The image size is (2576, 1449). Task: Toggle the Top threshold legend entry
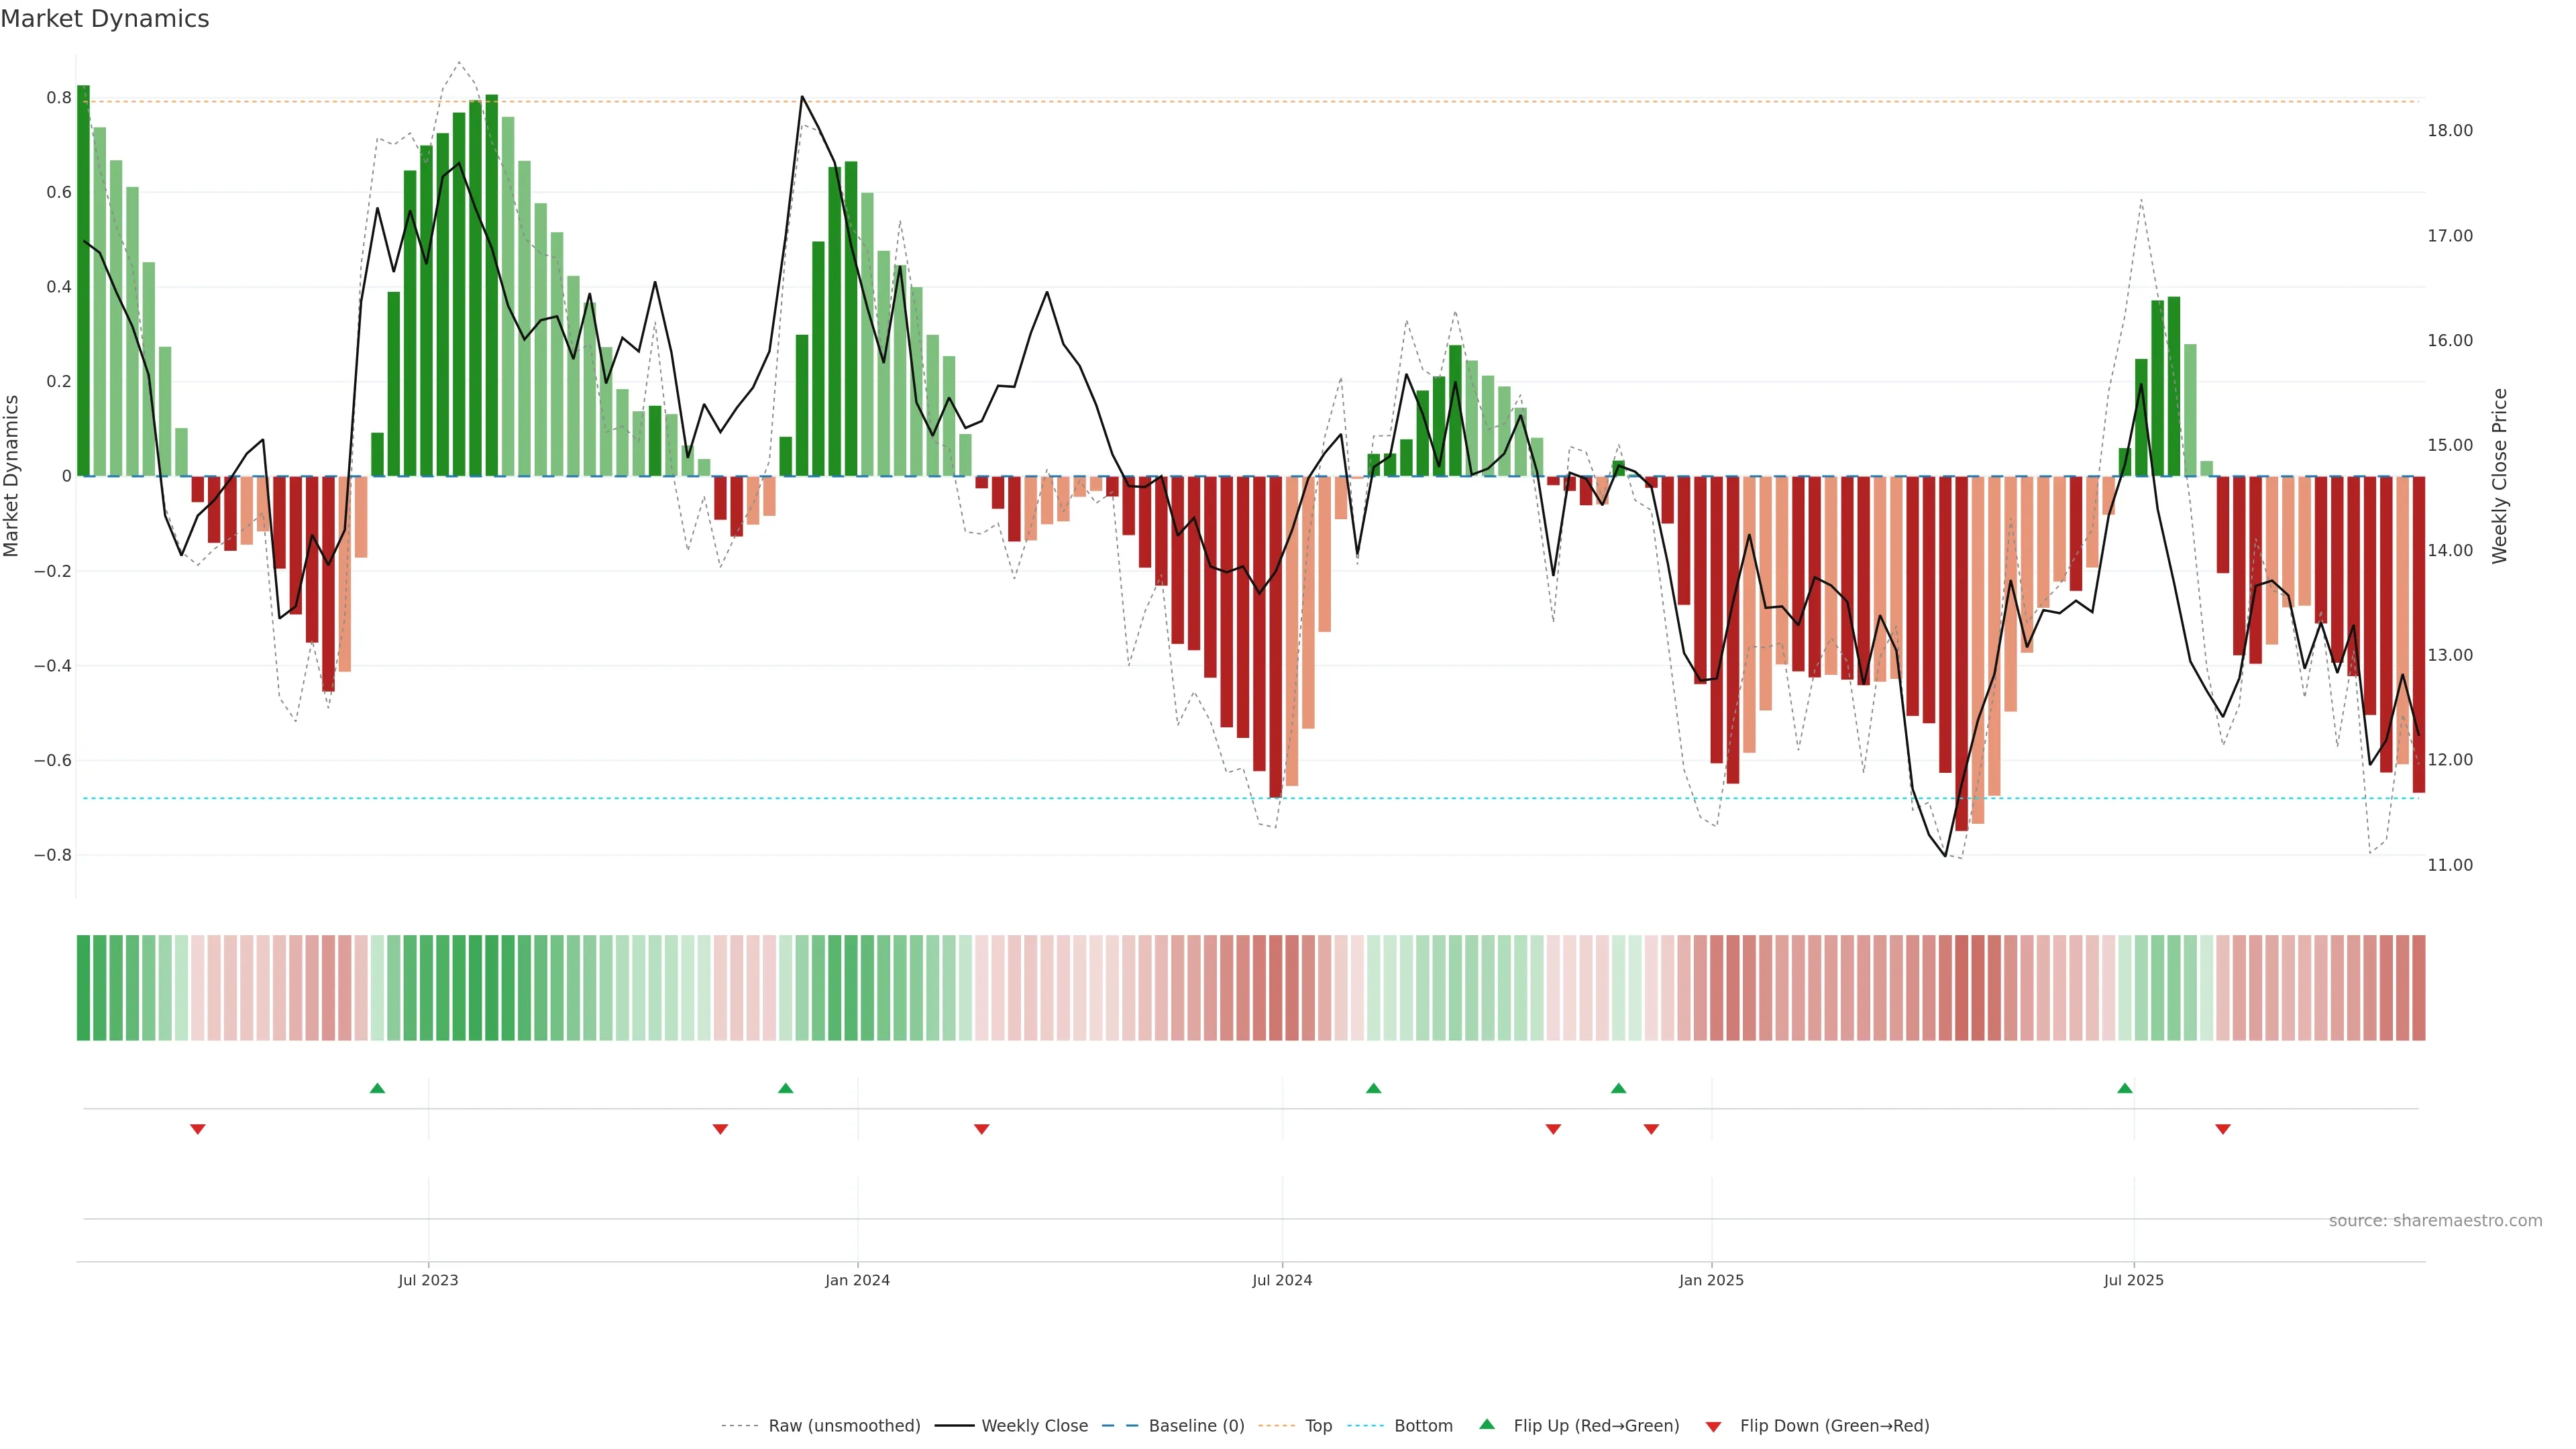point(1318,1425)
